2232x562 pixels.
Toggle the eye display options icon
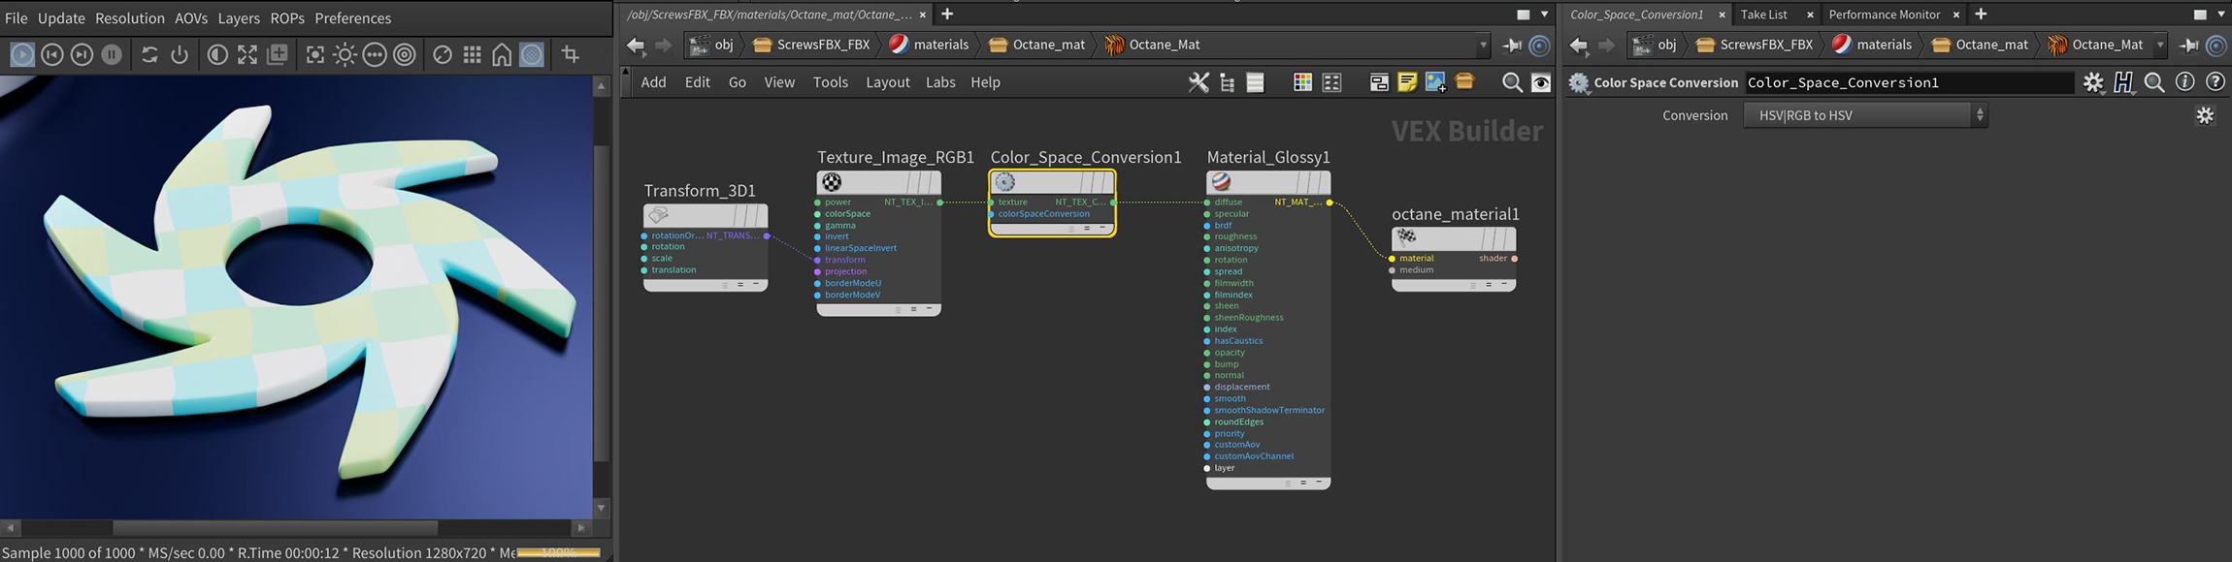(x=1540, y=82)
